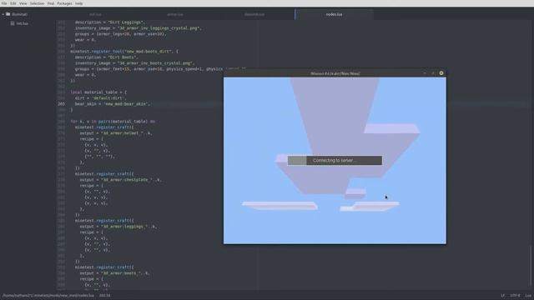Viewport: 534px width, 300px height.
Task: Click the 3d_armor:helmet output line
Action: [x=116, y=133]
